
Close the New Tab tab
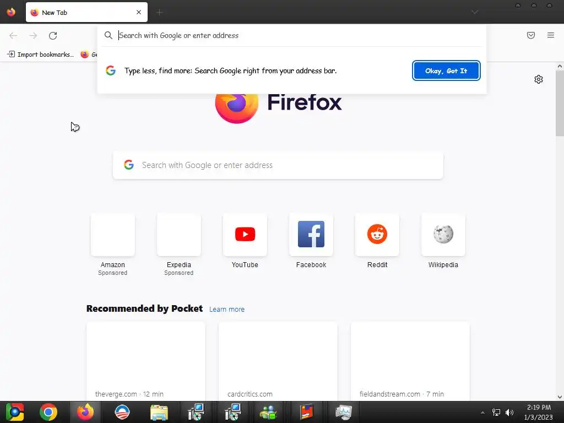tap(138, 12)
